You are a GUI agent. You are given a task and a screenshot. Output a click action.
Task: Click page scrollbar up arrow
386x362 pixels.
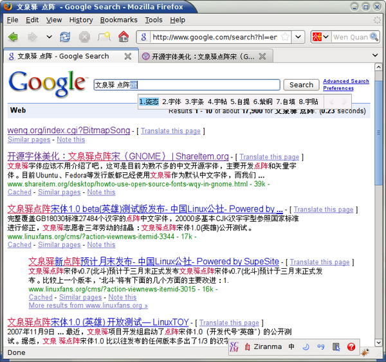click(378, 67)
